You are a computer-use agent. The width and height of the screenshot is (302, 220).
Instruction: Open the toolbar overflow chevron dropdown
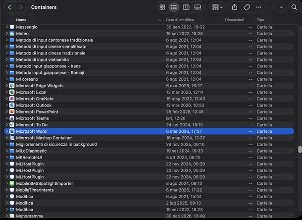[281, 7]
